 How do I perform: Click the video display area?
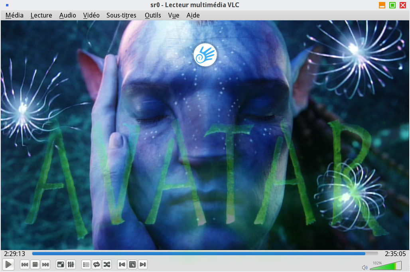click(205, 135)
